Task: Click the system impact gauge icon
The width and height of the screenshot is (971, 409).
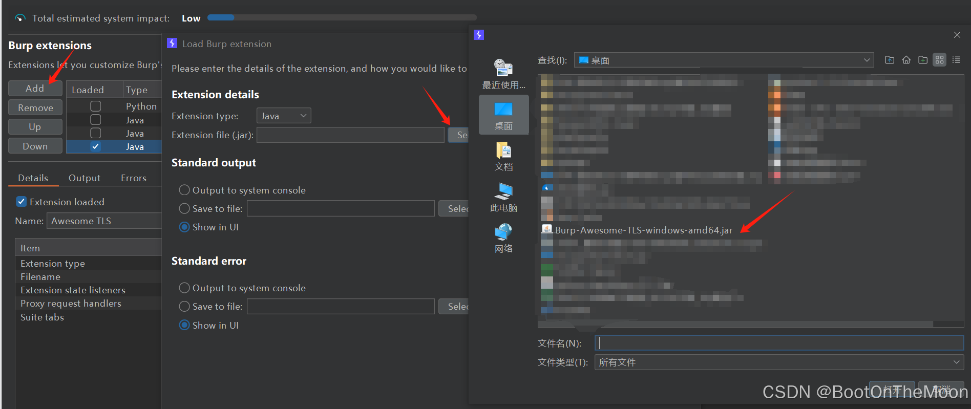Action: pyautogui.click(x=20, y=18)
